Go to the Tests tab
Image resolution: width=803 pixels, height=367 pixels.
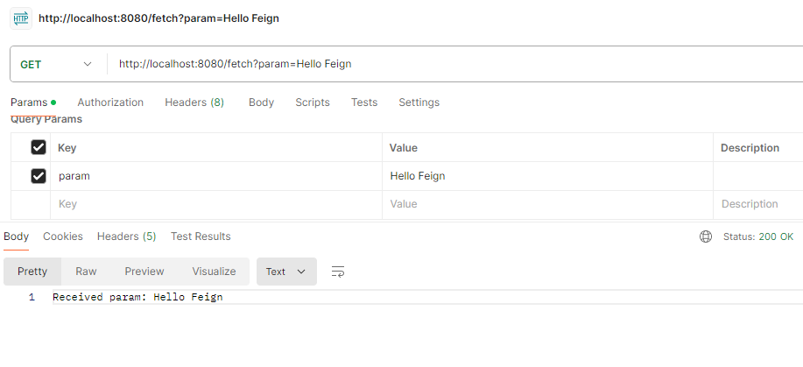[x=364, y=102]
